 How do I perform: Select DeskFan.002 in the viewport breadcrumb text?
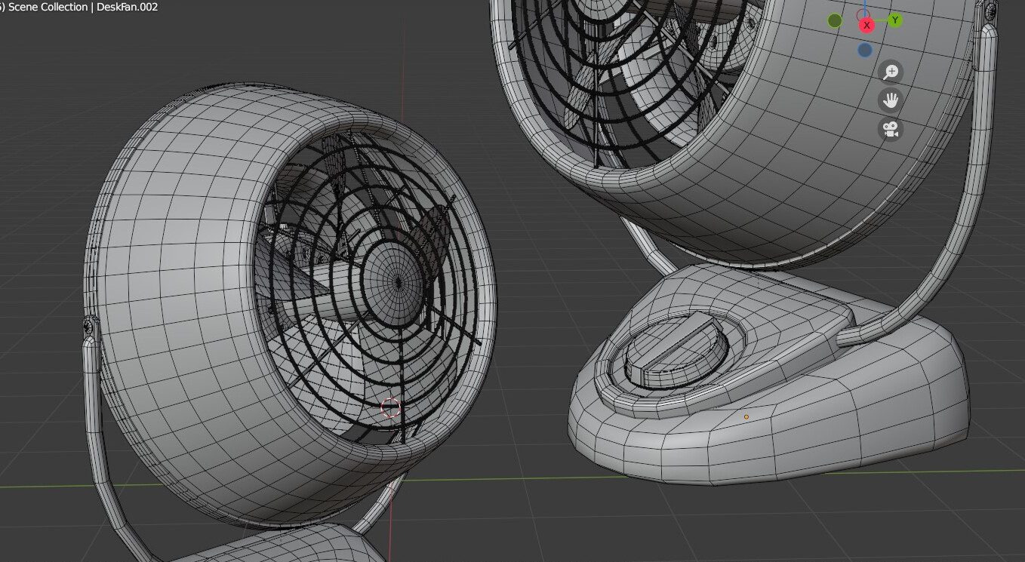(x=125, y=7)
